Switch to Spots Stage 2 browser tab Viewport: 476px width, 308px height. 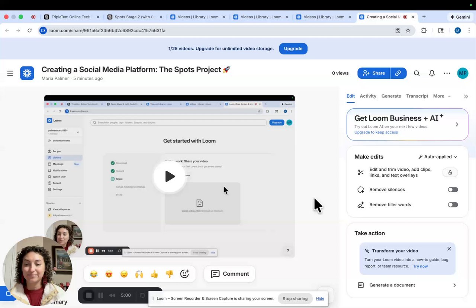[134, 17]
